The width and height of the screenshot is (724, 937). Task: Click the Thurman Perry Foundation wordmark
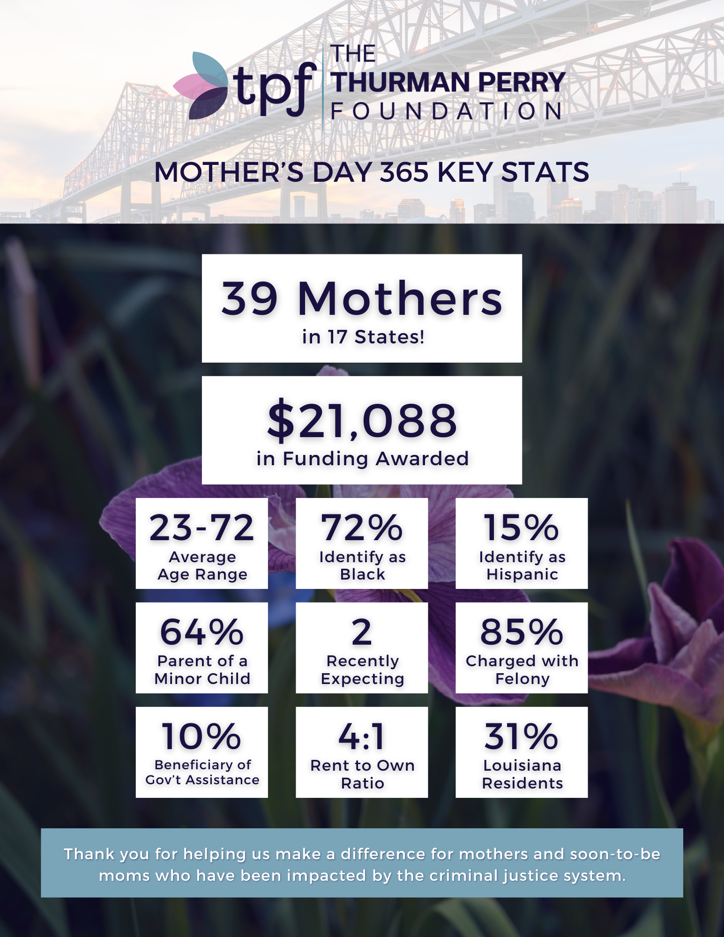448,82
